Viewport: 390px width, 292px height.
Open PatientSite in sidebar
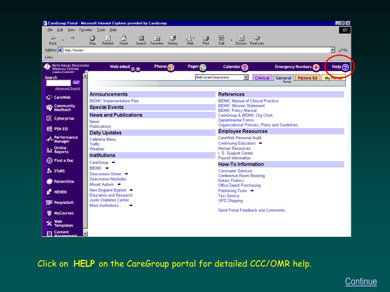pos(60,181)
